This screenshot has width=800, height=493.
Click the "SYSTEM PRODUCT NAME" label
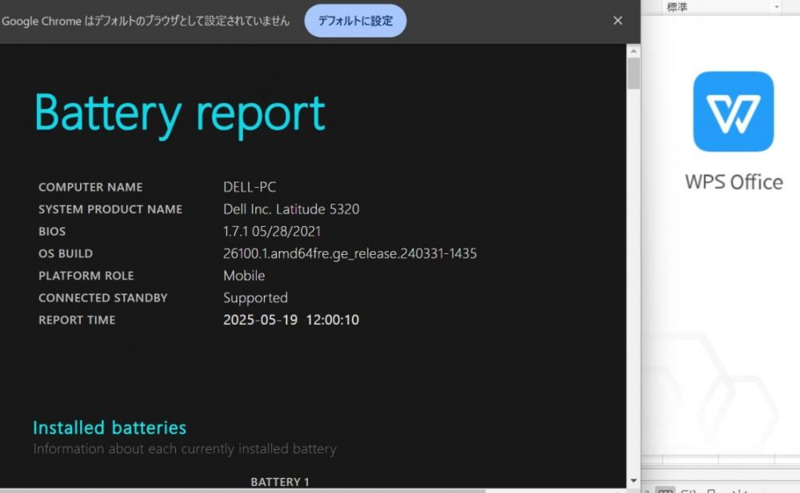pyautogui.click(x=110, y=209)
